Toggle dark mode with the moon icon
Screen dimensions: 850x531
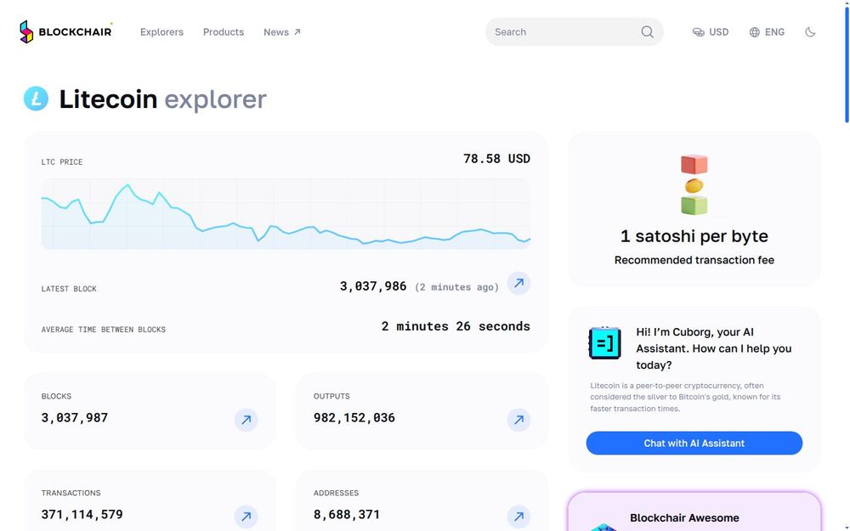[810, 32]
